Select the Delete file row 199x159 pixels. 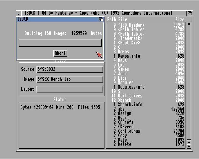coord(146,144)
